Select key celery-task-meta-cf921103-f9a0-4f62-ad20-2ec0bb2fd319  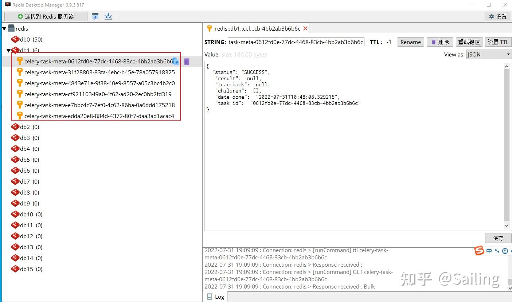click(x=98, y=94)
